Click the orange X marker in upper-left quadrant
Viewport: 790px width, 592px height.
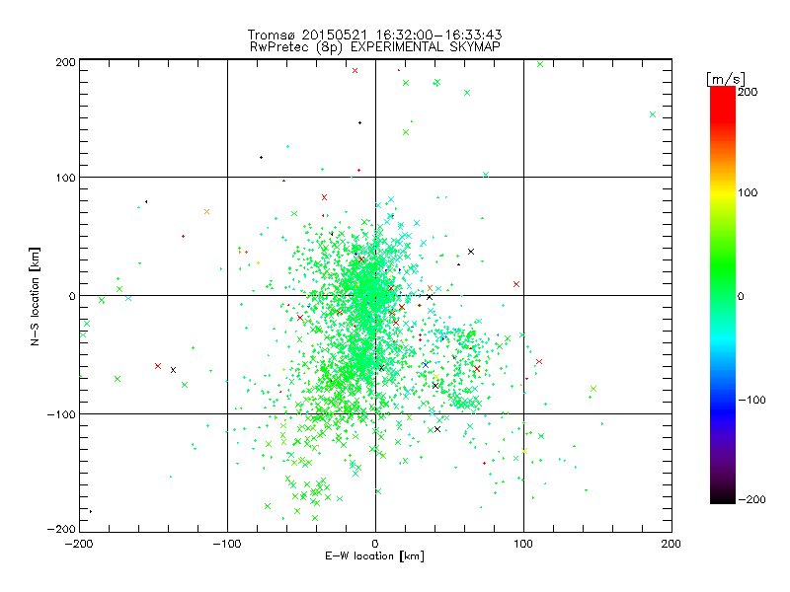pos(206,212)
